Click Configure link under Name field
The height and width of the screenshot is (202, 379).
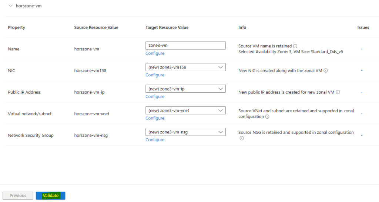point(155,53)
